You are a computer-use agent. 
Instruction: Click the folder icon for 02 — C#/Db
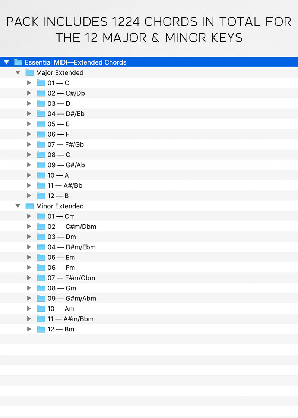click(41, 93)
